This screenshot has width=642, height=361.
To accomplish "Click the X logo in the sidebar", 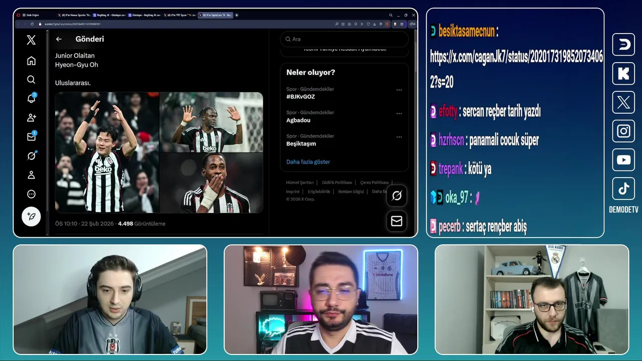I will click(31, 40).
